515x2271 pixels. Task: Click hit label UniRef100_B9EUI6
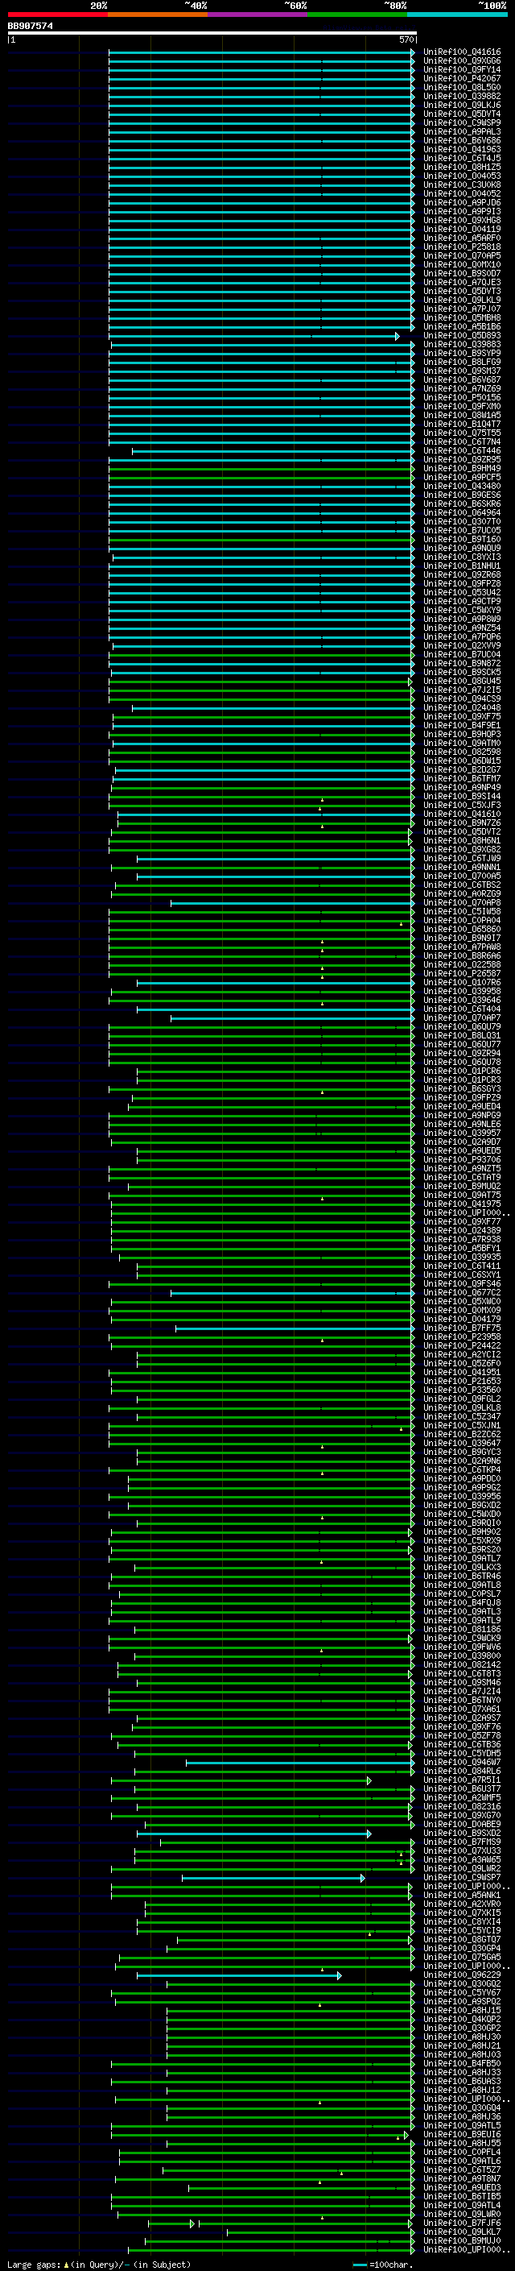click(x=462, y=2135)
